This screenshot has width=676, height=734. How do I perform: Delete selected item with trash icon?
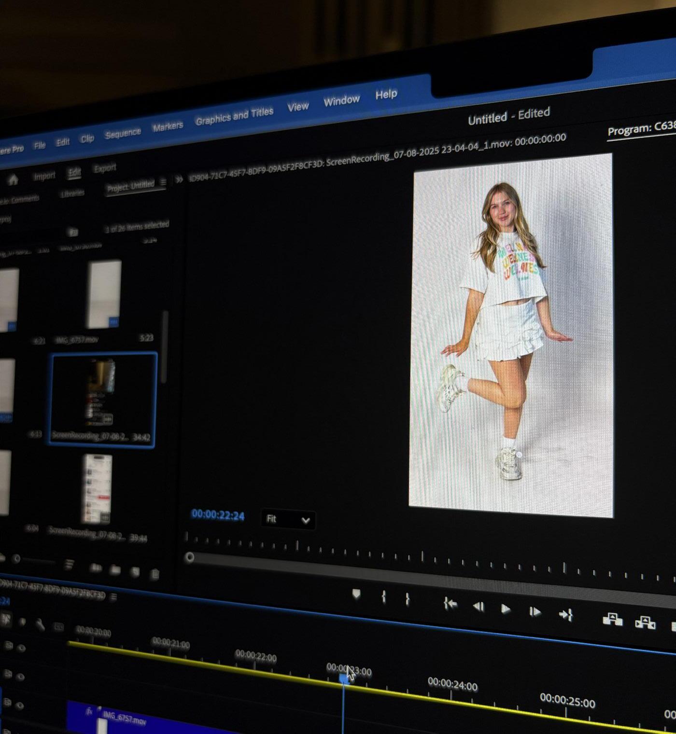[155, 574]
